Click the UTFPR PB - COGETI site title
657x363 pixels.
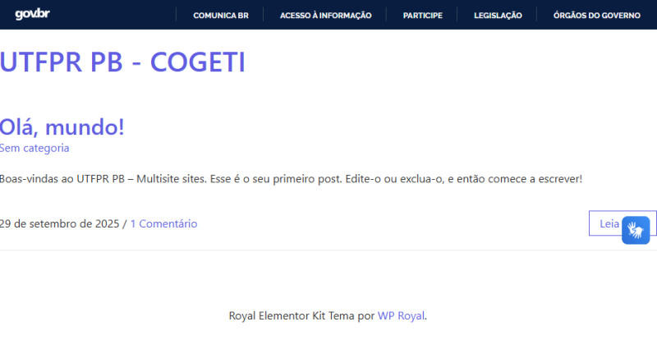tap(122, 62)
